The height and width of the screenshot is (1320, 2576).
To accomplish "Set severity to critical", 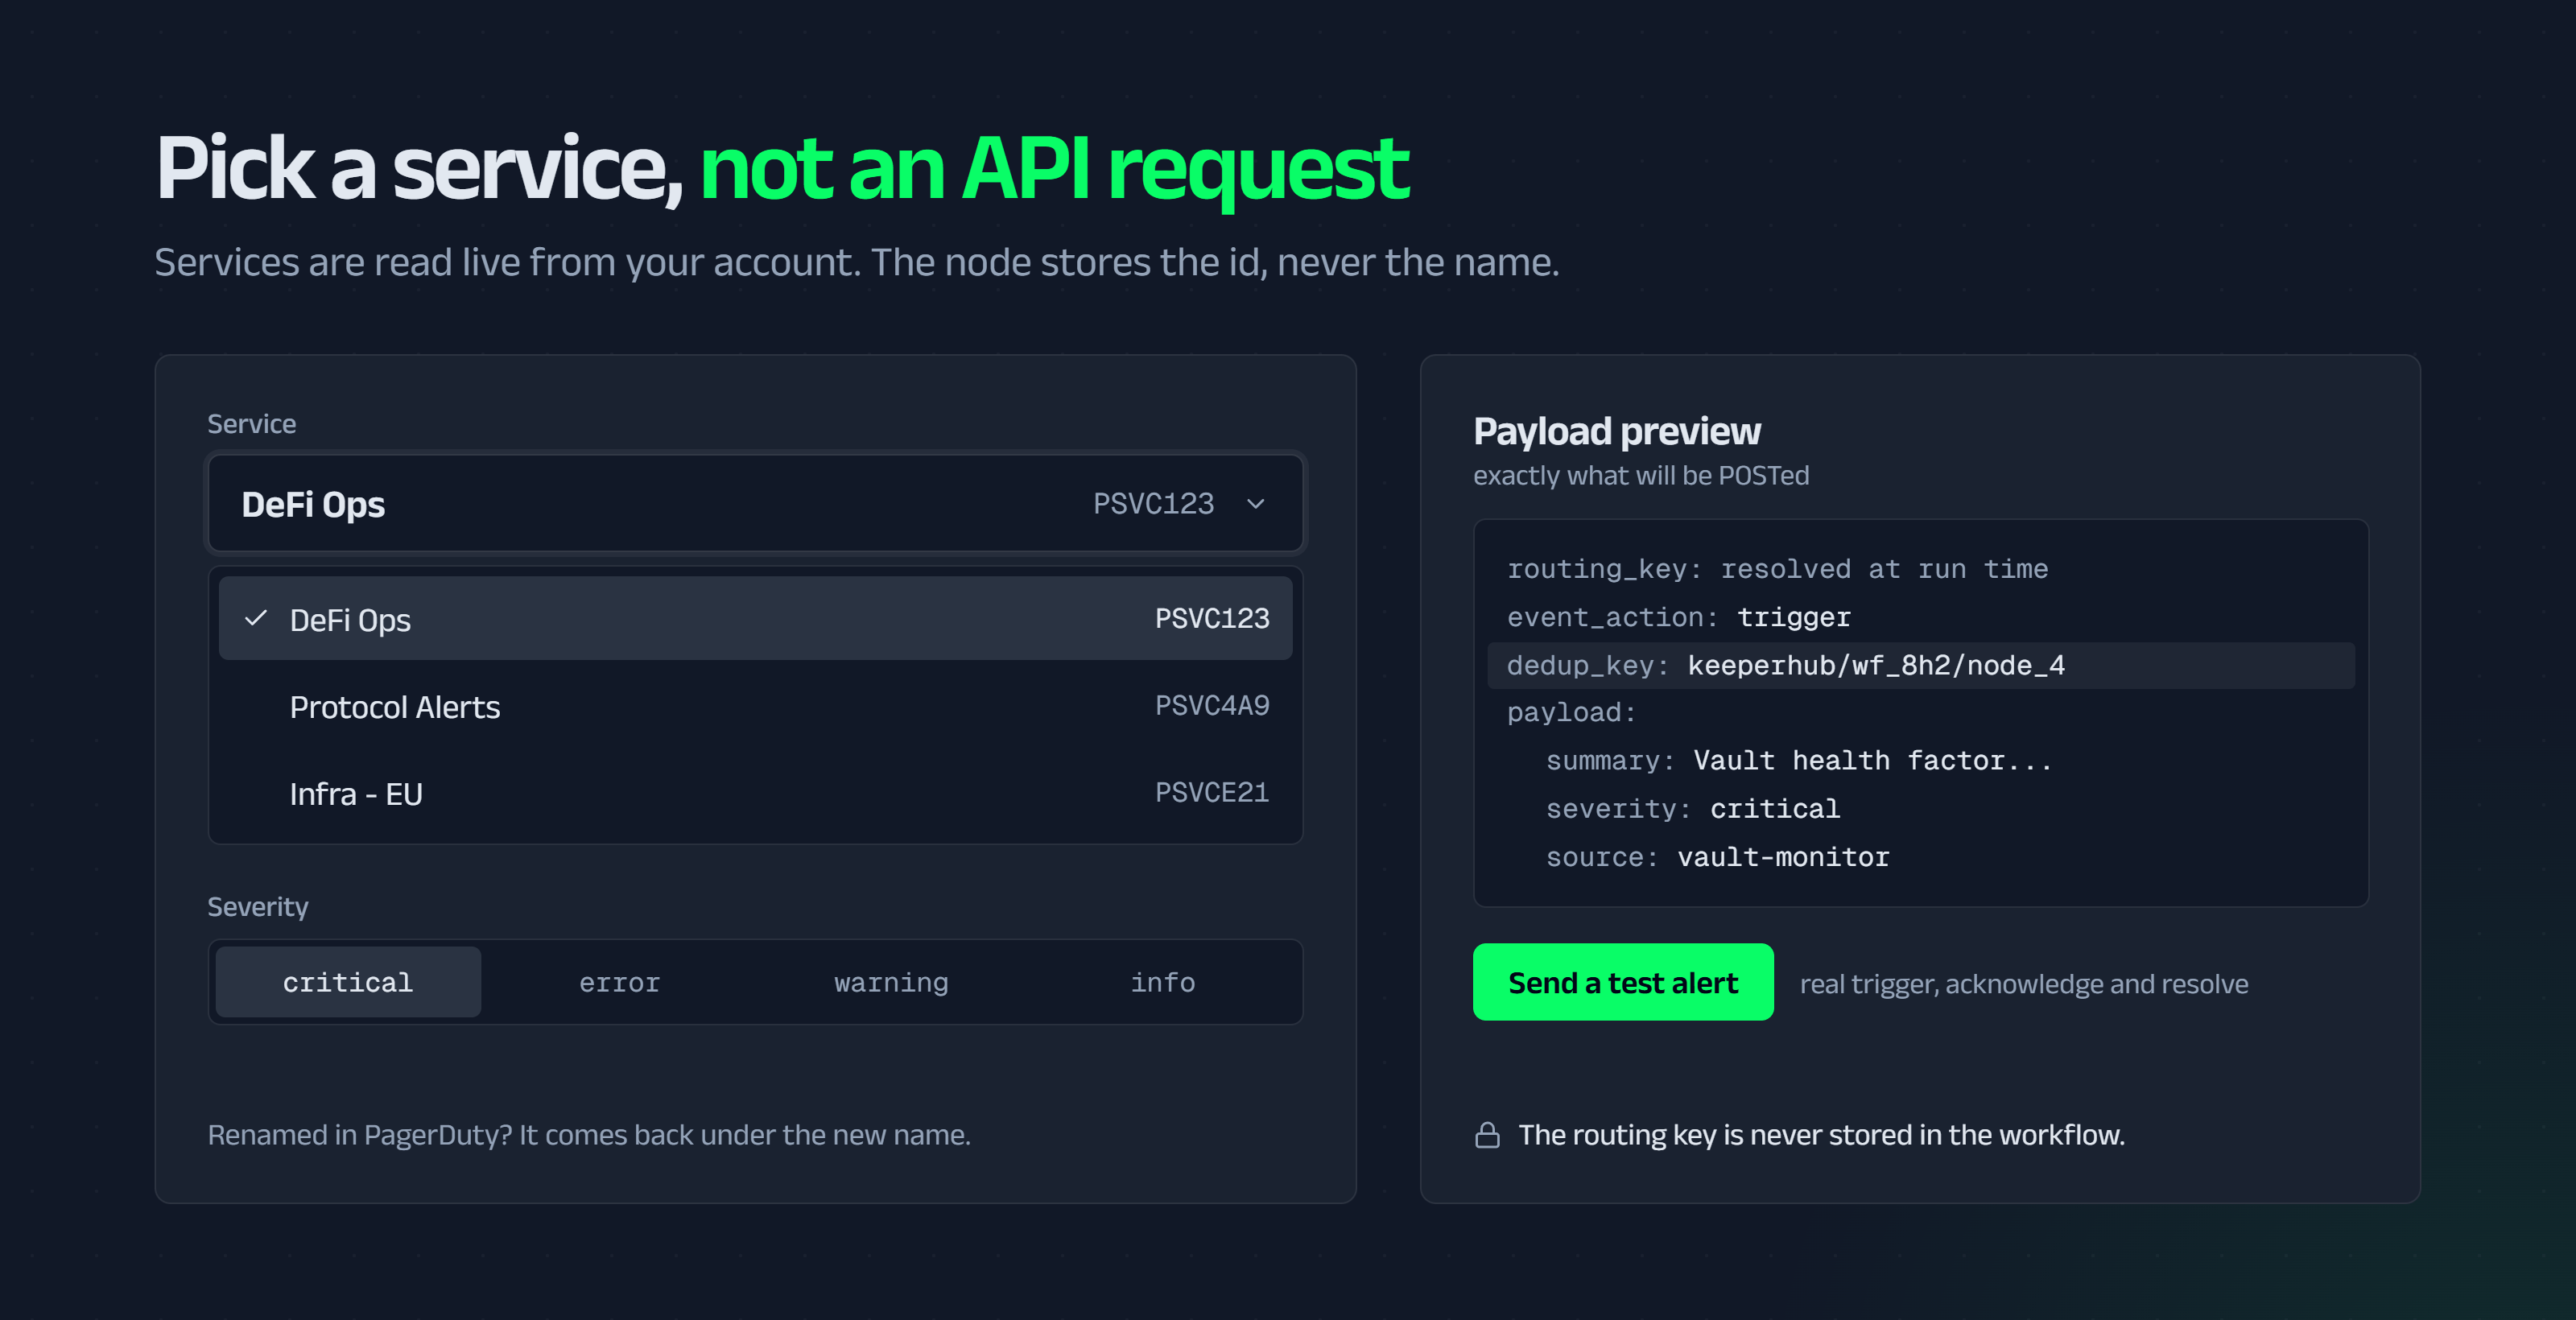I will coord(348,982).
